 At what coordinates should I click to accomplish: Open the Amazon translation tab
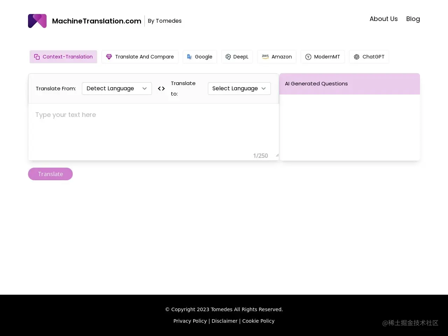pyautogui.click(x=277, y=57)
